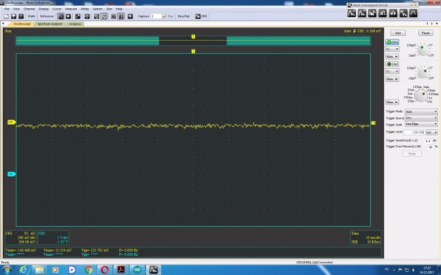Viewport: 441px width, 275px height.
Task: Open the Trigger Mode dropdown
Action: click(x=421, y=112)
